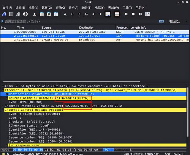
Task: Select the Checksum: 0xfc99 line
Action: pos(32,122)
